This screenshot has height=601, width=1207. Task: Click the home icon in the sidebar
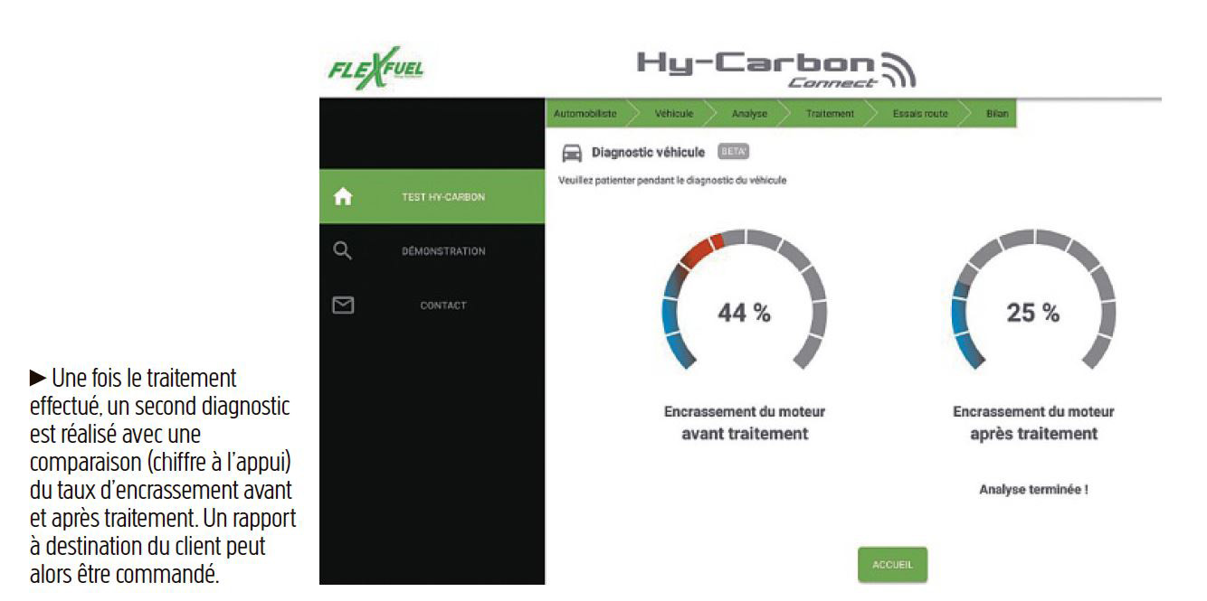coord(343,197)
